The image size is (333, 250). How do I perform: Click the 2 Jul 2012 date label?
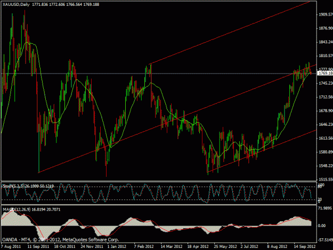coord(249,247)
